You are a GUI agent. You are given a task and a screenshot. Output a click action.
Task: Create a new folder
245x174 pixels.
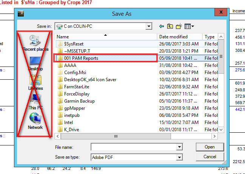179,26
